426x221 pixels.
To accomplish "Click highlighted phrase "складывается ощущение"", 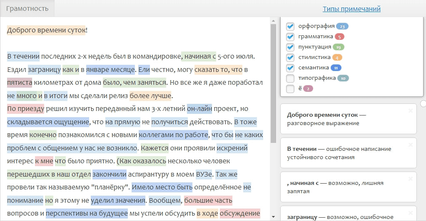I will point(48,122).
